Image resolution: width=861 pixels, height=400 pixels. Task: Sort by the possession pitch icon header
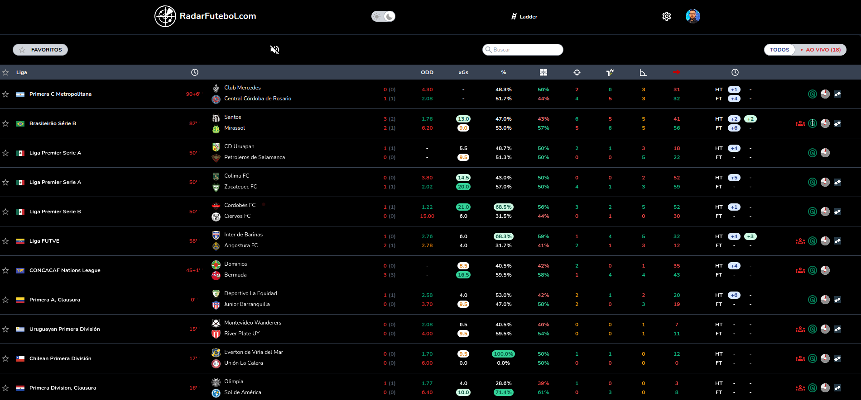coord(544,72)
